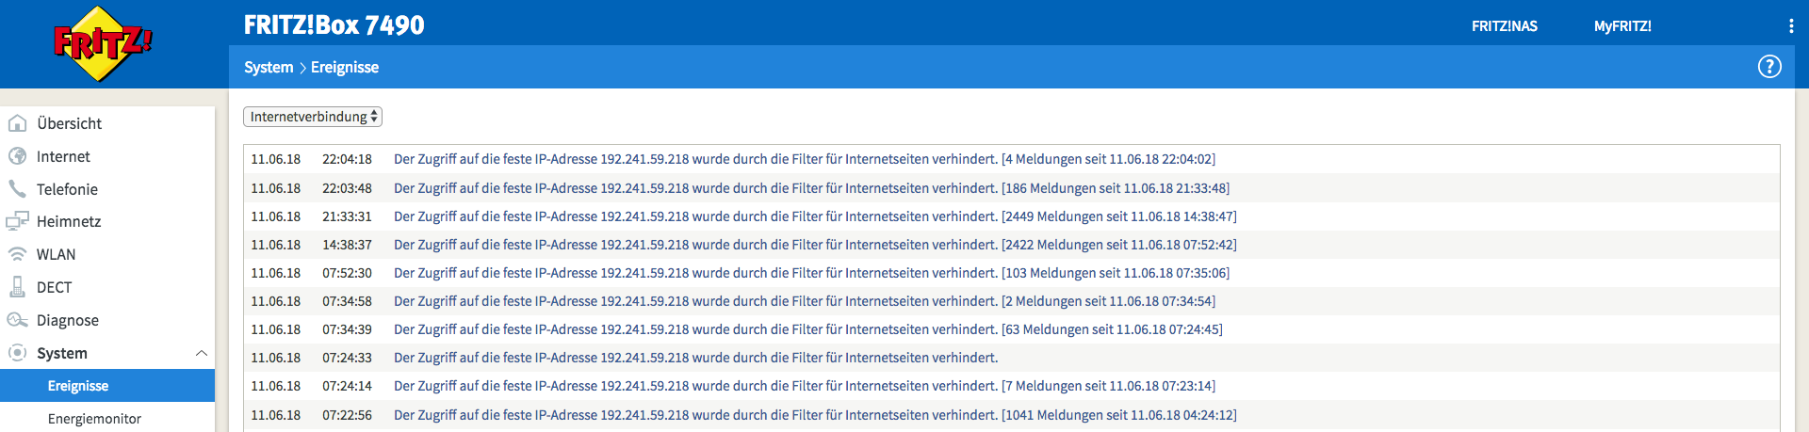Click the WLAN wifi icon

pyautogui.click(x=17, y=254)
